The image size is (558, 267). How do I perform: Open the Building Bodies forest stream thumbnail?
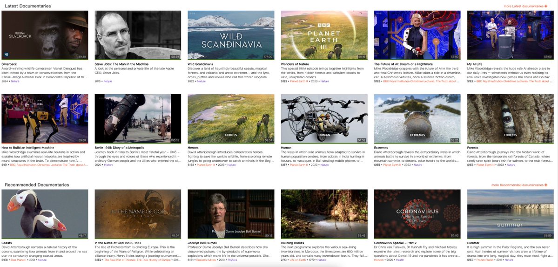point(324,214)
